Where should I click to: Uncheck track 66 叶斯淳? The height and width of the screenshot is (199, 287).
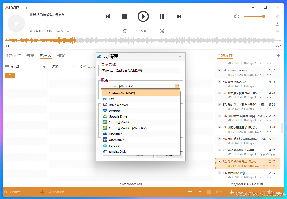(219, 93)
